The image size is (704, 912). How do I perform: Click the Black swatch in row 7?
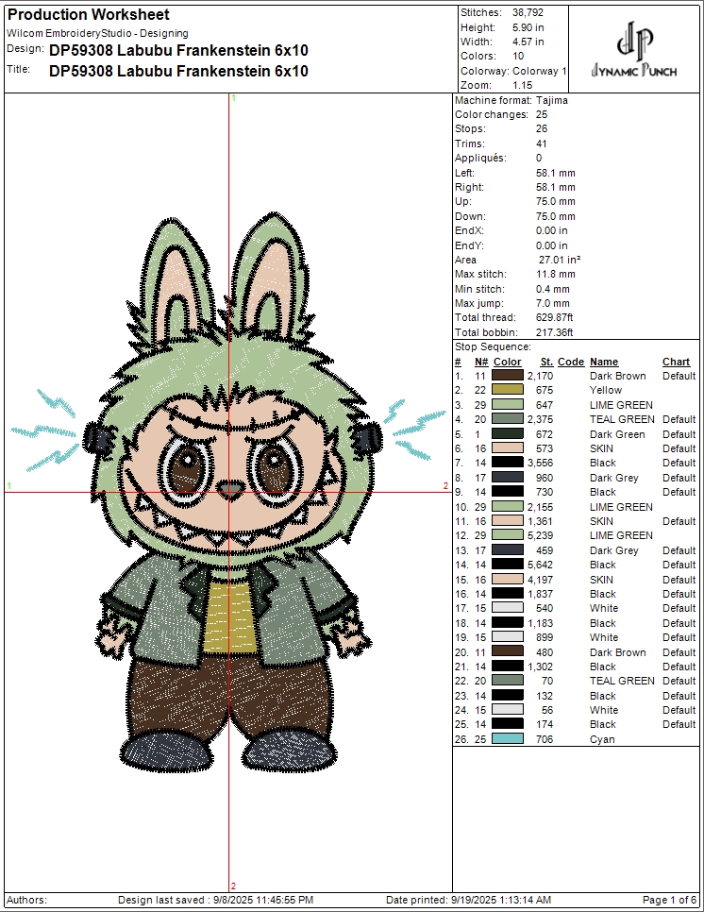coord(508,463)
